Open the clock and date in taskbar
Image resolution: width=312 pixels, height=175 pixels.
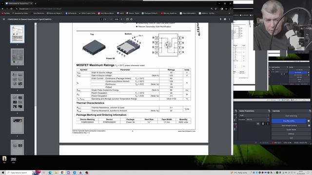[x=301, y=173]
